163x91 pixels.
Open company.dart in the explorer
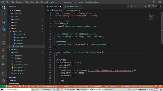[x=22, y=37]
